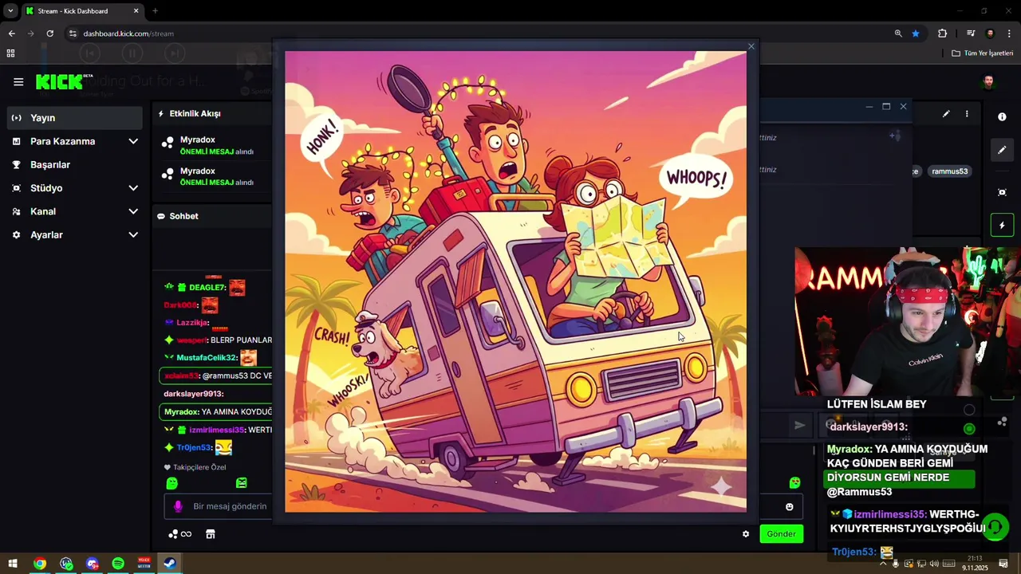
Task: Open the Chrome apps grid icon
Action: 10,53
